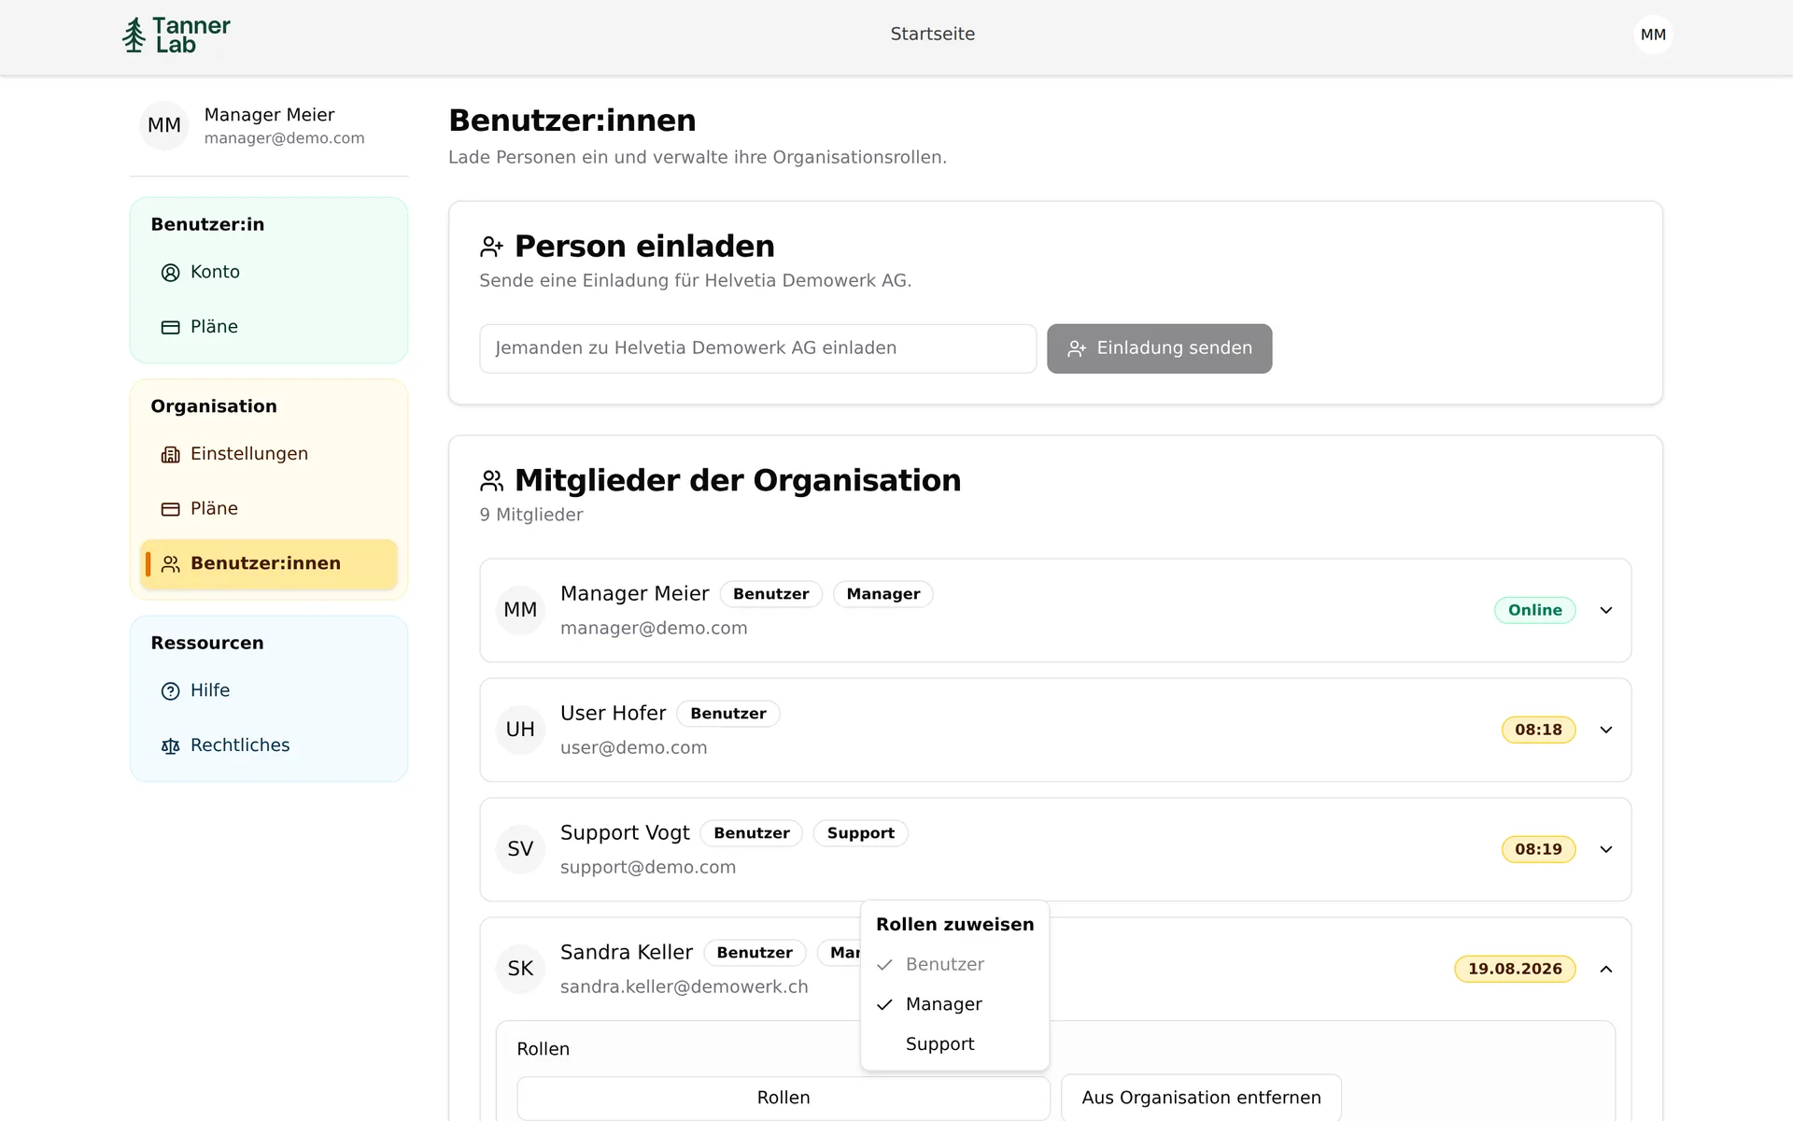The image size is (1793, 1121).
Task: Expand User Hofer's member row chevron
Action: [1606, 730]
